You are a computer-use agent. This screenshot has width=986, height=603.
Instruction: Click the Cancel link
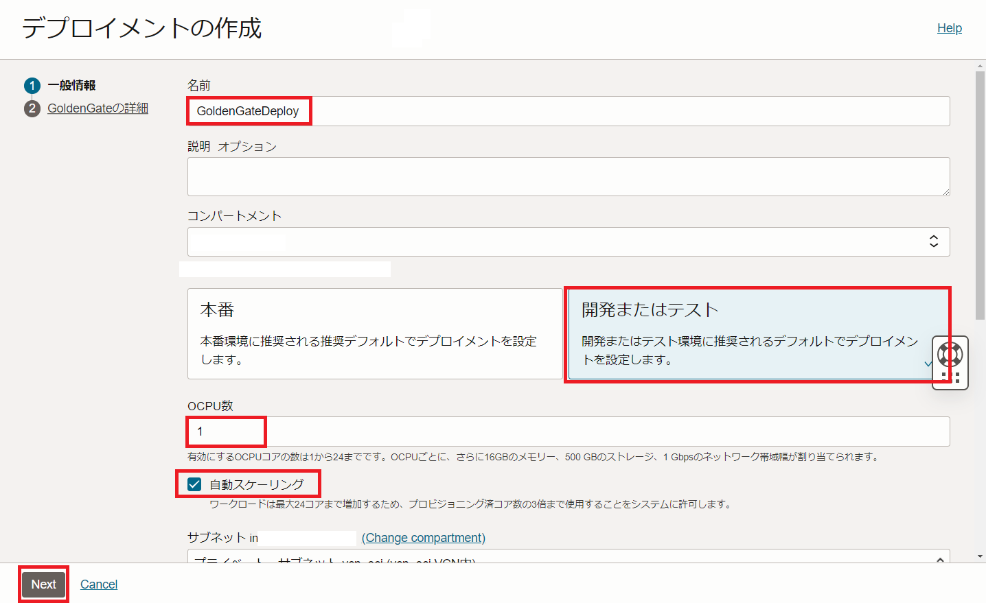coord(98,584)
